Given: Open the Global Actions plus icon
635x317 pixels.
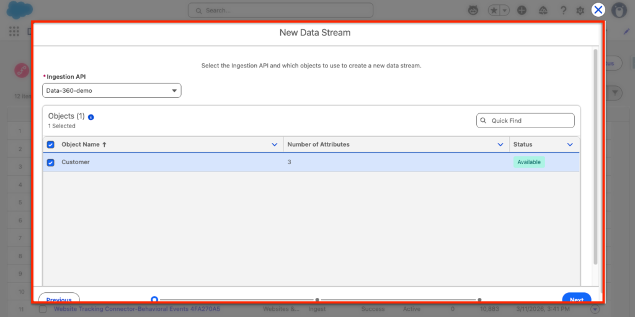Looking at the screenshot, I should (x=522, y=11).
